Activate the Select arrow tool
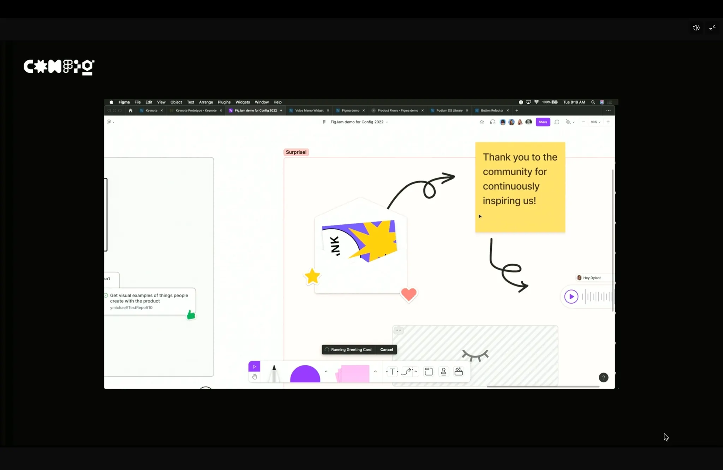723x470 pixels. tap(254, 366)
